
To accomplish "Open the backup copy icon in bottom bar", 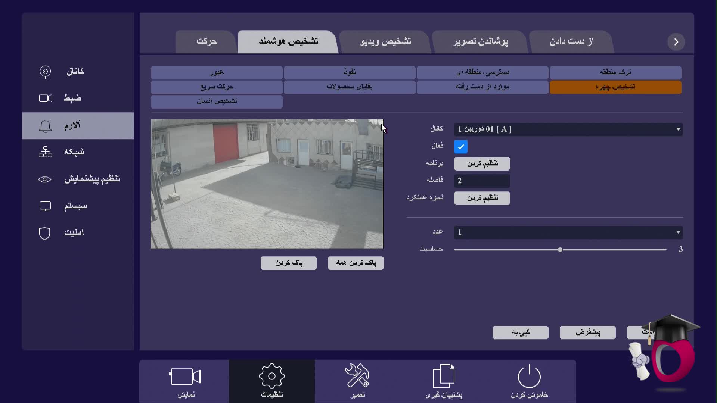I will (x=444, y=376).
